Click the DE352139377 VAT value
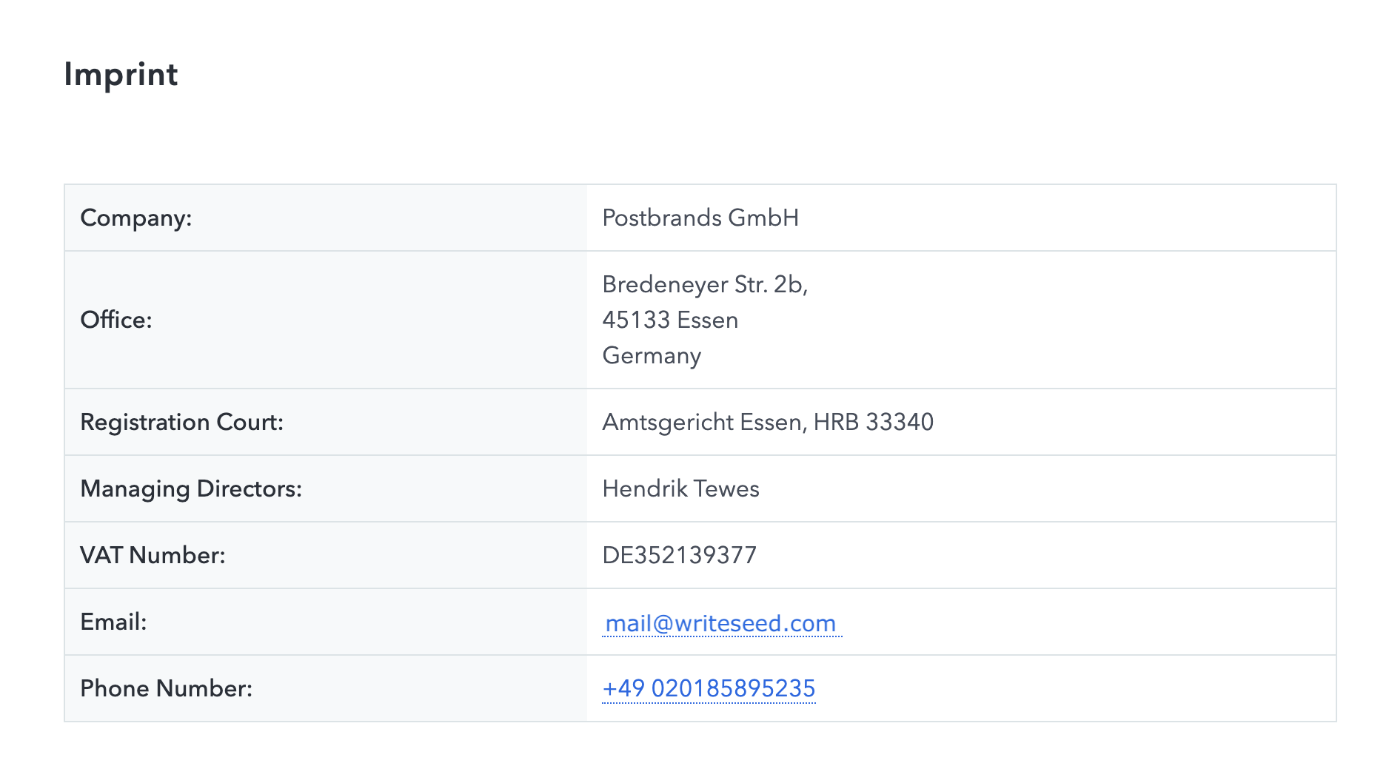Image resolution: width=1389 pixels, height=783 pixels. [679, 556]
